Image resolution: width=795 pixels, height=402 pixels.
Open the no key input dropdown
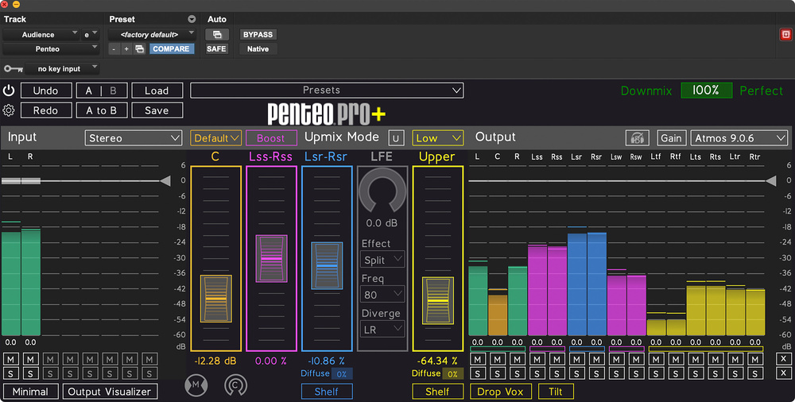tap(62, 68)
